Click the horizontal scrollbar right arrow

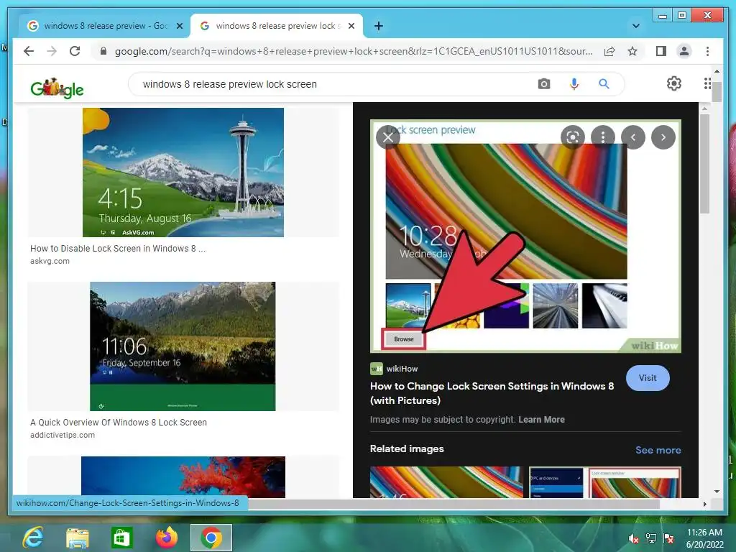[x=704, y=504]
